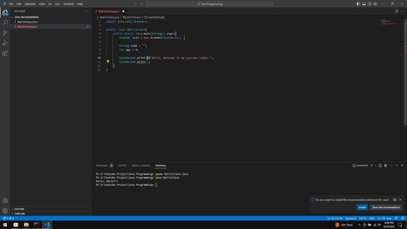407x229 pixels.
Task: Open the File menu
Action: (x=11, y=4)
